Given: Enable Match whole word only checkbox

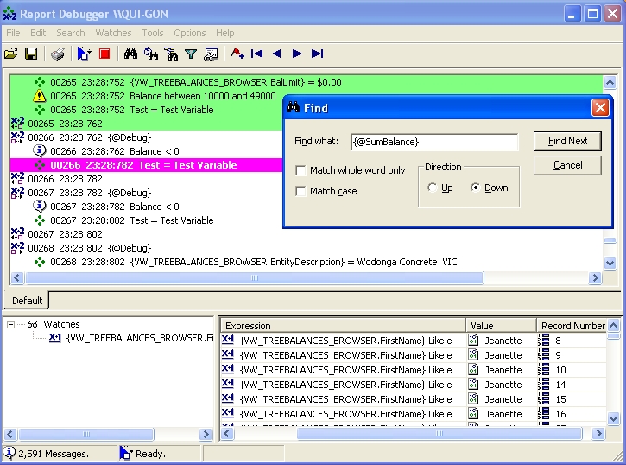Looking at the screenshot, I should tap(300, 170).
